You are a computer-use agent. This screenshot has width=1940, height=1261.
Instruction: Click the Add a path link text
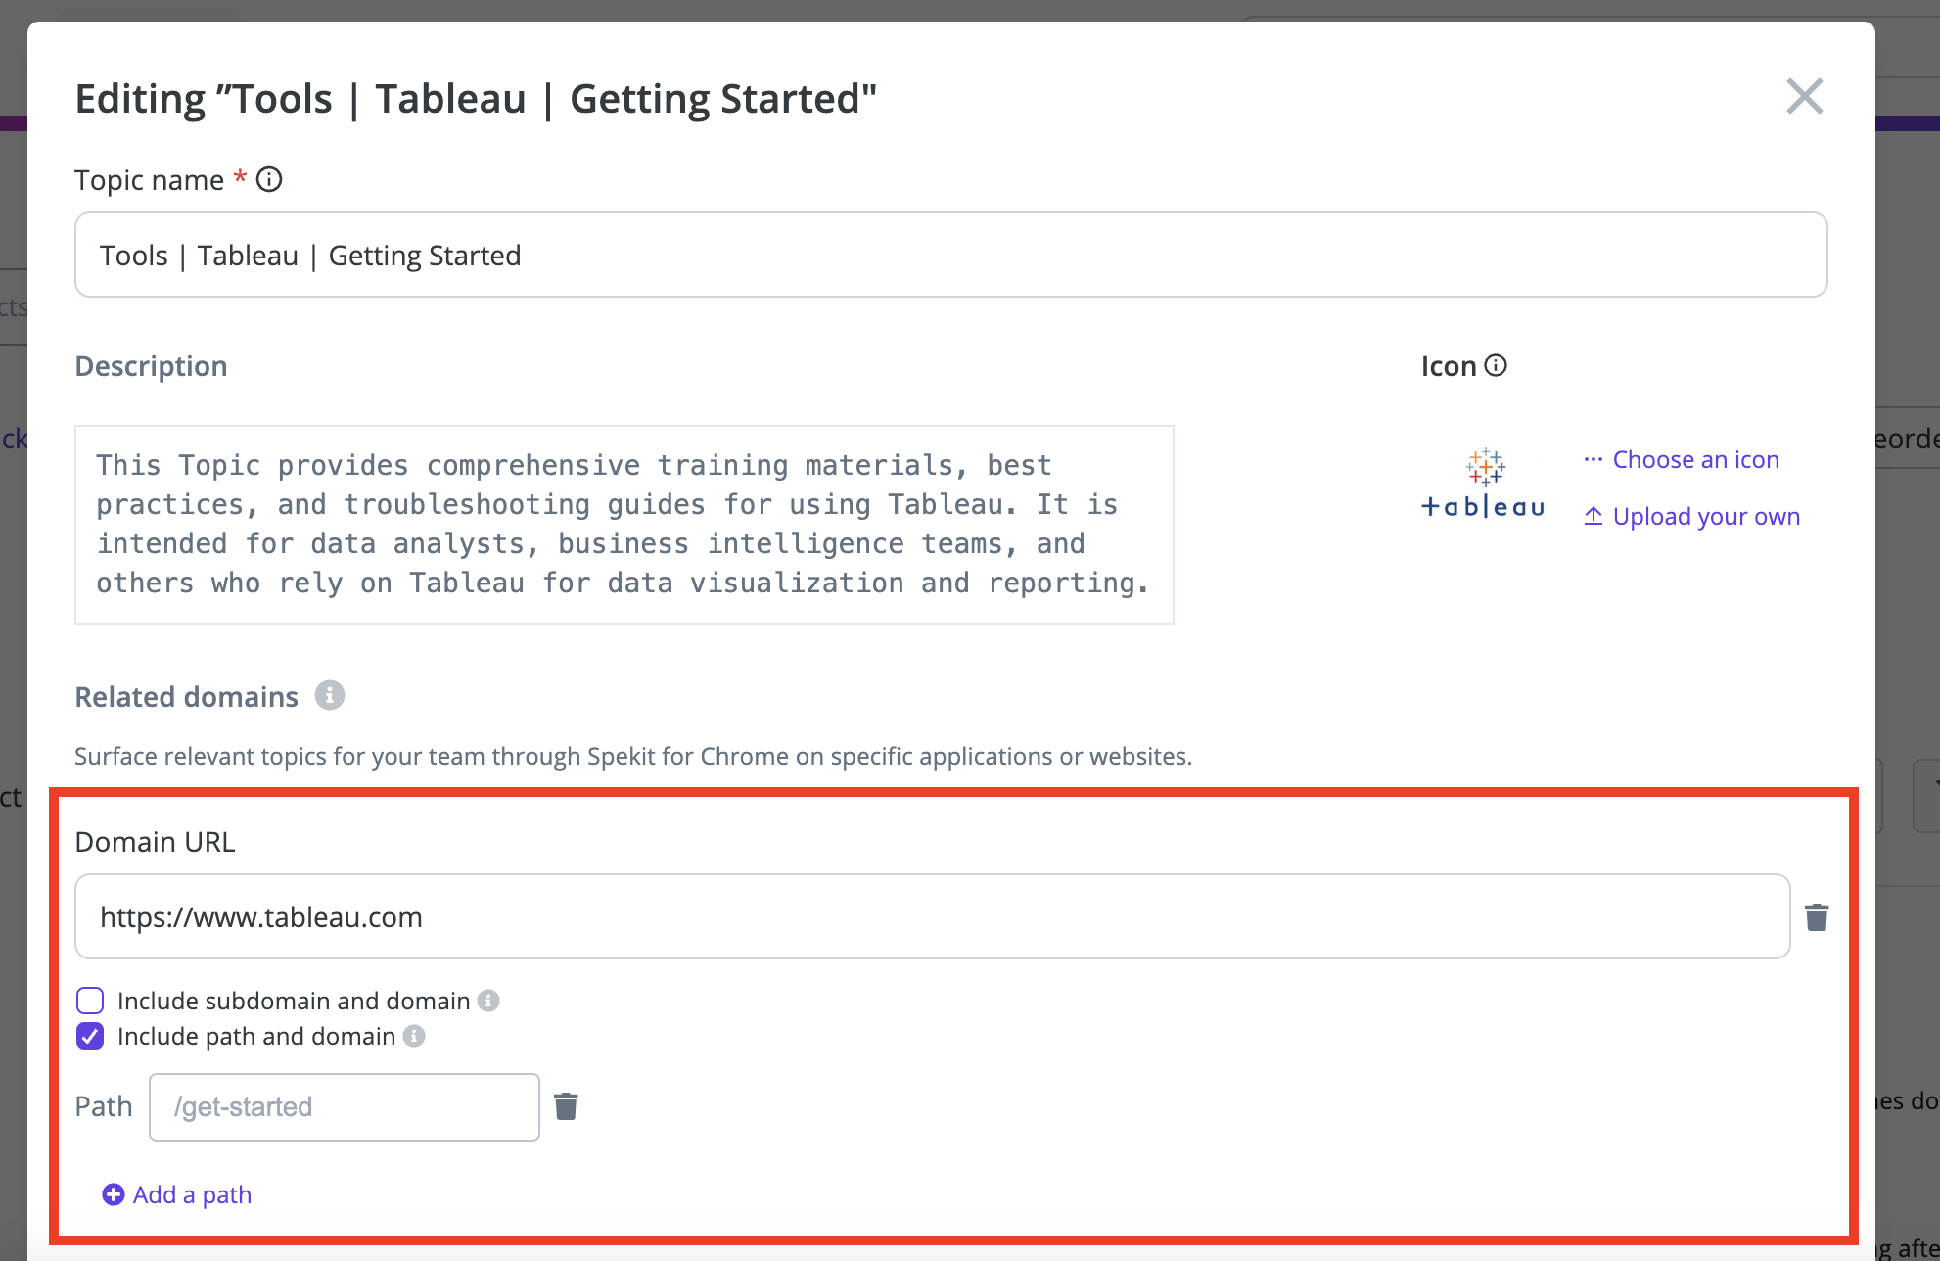[x=192, y=1194]
